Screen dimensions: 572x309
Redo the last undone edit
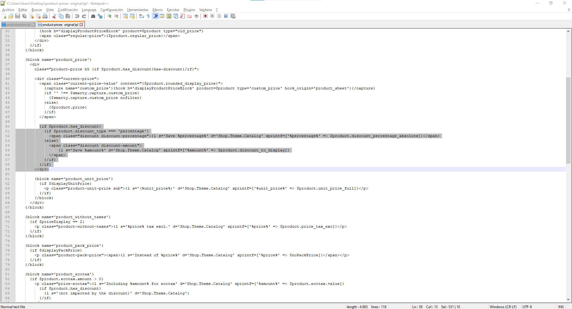tap(84, 16)
